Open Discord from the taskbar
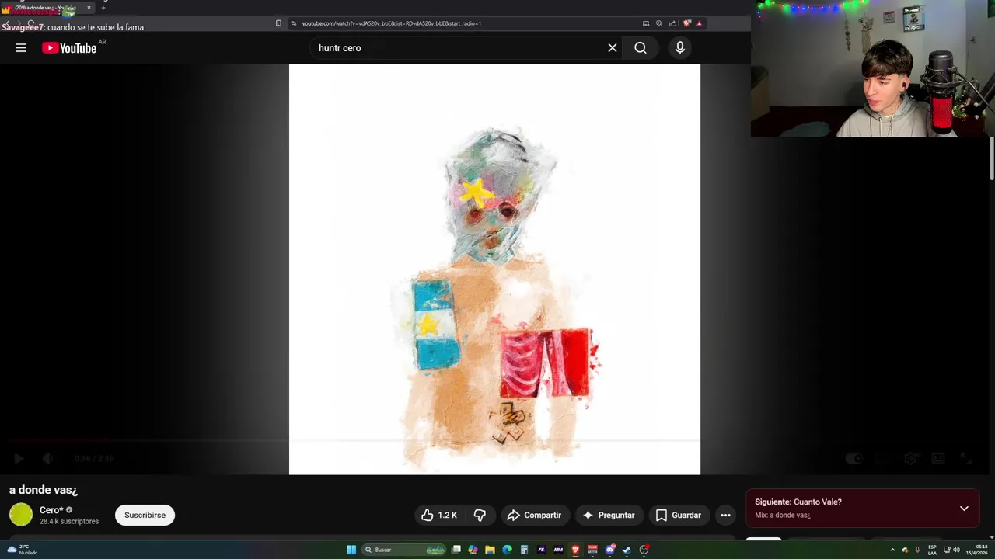The width and height of the screenshot is (995, 559). [610, 550]
